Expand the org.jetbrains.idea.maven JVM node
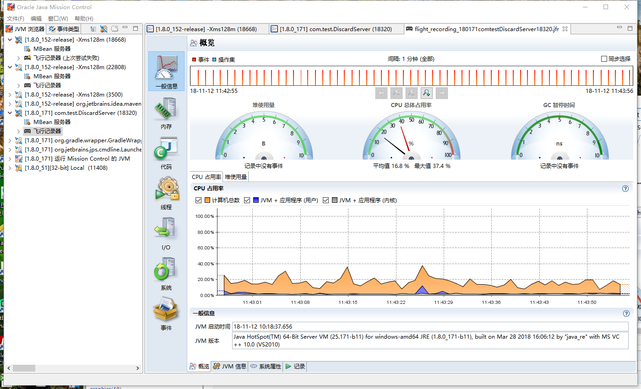641x389 pixels. [x=10, y=104]
